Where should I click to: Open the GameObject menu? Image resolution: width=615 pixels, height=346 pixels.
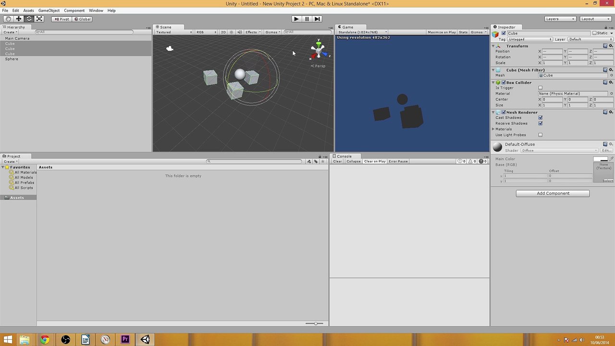coord(49,11)
